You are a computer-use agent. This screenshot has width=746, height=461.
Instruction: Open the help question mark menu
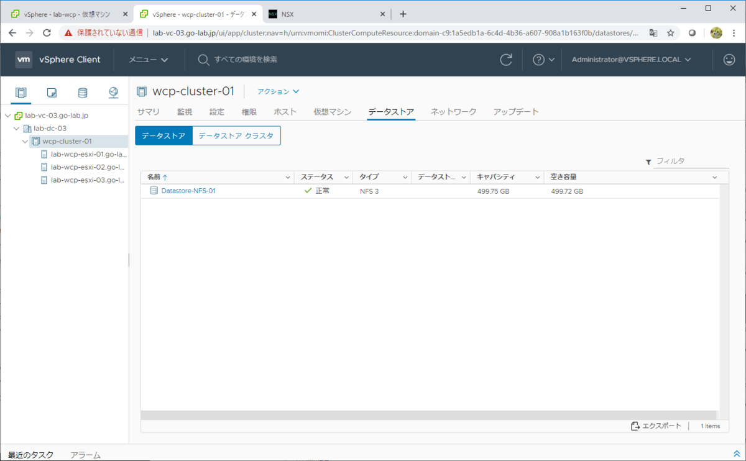point(543,60)
